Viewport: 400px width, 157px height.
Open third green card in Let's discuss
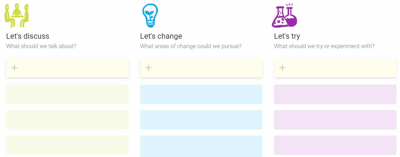click(x=67, y=145)
